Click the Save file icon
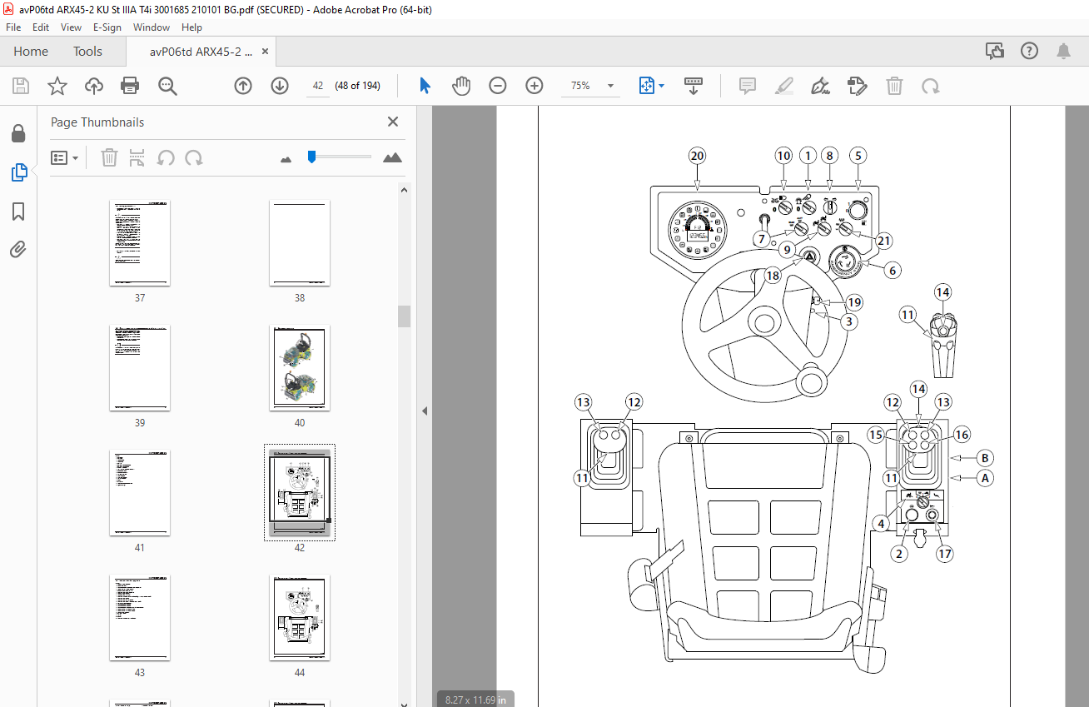This screenshot has width=1089, height=707. tap(21, 86)
